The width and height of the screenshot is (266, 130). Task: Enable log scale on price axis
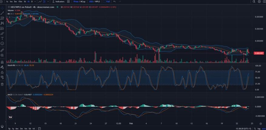(x=259, y=129)
